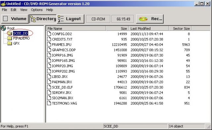Select the file name PADMAN.IRX
The width and height of the screenshot is (212, 130).
point(62,82)
